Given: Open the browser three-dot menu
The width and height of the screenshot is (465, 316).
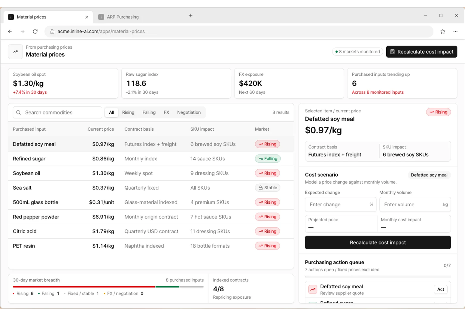Looking at the screenshot, I should click(x=455, y=31).
